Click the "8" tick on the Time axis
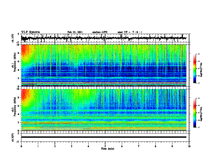 click(x=155, y=146)
